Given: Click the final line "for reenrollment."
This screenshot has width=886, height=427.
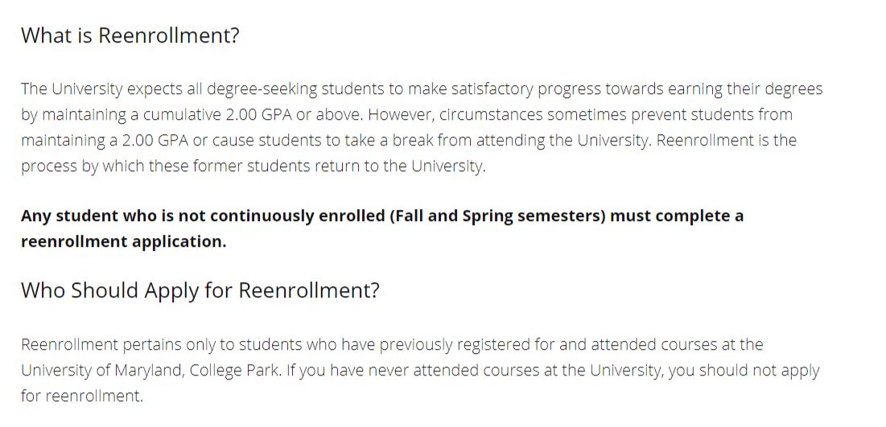Looking at the screenshot, I should point(81,396).
